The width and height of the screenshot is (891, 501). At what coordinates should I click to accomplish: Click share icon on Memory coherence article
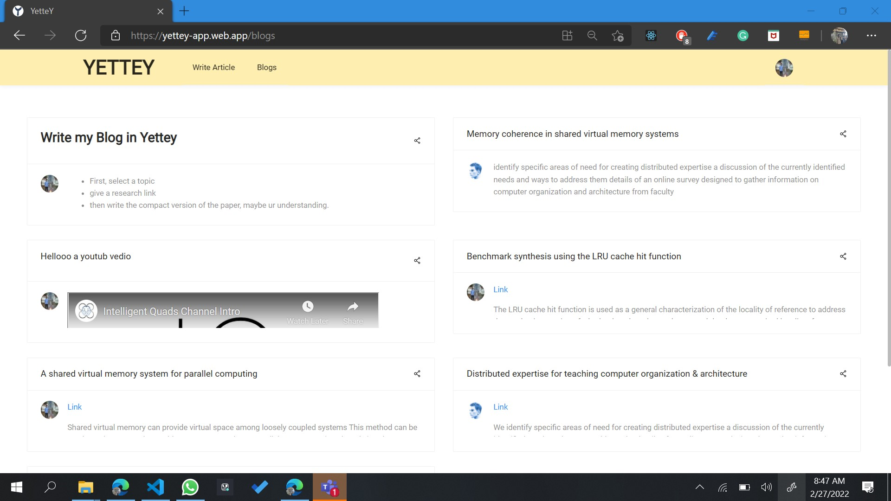pos(843,134)
